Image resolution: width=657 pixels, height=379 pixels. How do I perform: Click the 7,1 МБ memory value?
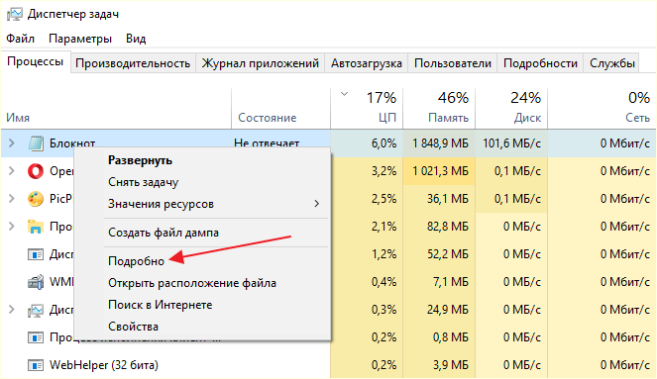tap(451, 282)
